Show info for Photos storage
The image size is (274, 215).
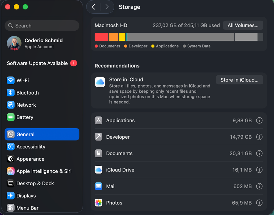pos(259,203)
